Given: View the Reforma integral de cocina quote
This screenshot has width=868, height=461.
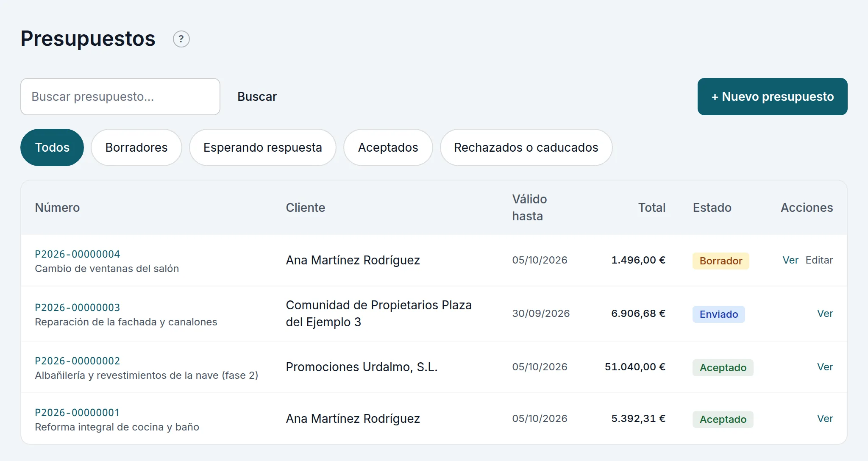Looking at the screenshot, I should 825,419.
